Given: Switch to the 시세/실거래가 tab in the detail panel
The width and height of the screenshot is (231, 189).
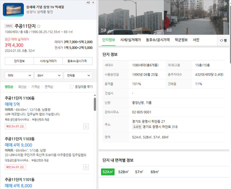Looking at the screenshot, I should pyautogui.click(x=130, y=40).
